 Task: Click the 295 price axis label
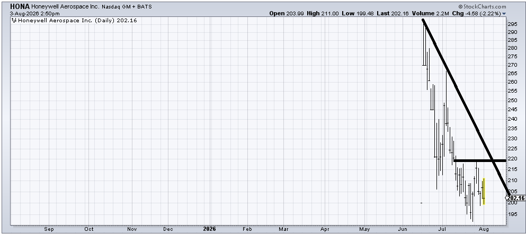click(512, 24)
